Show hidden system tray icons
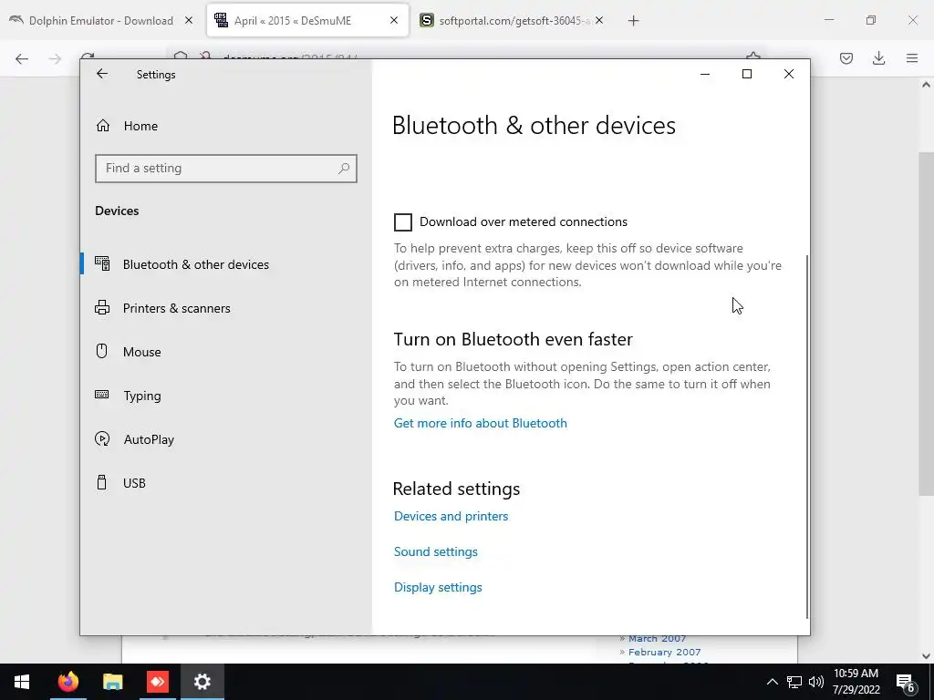Image resolution: width=934 pixels, height=700 pixels. [772, 682]
